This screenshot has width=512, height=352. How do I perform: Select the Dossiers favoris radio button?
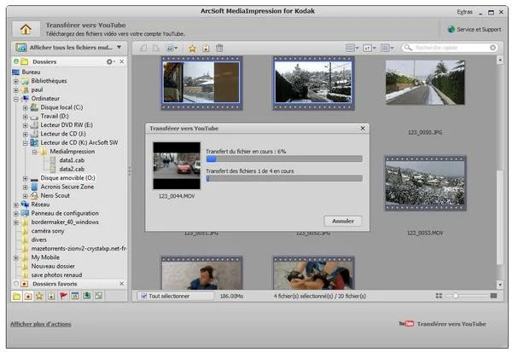(x=16, y=284)
